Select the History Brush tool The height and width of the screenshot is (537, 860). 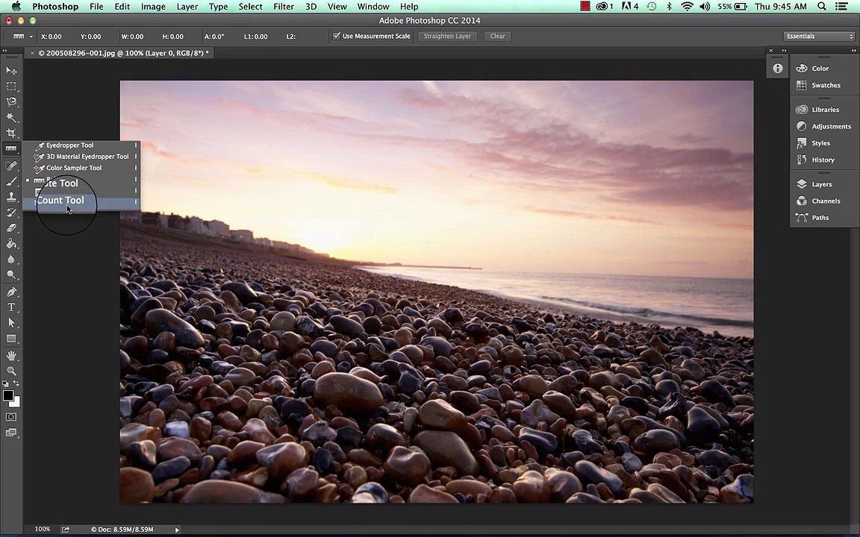[x=11, y=213]
